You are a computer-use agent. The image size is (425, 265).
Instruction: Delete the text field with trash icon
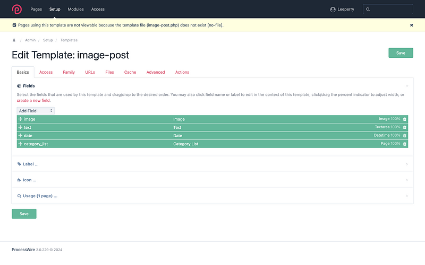405,127
